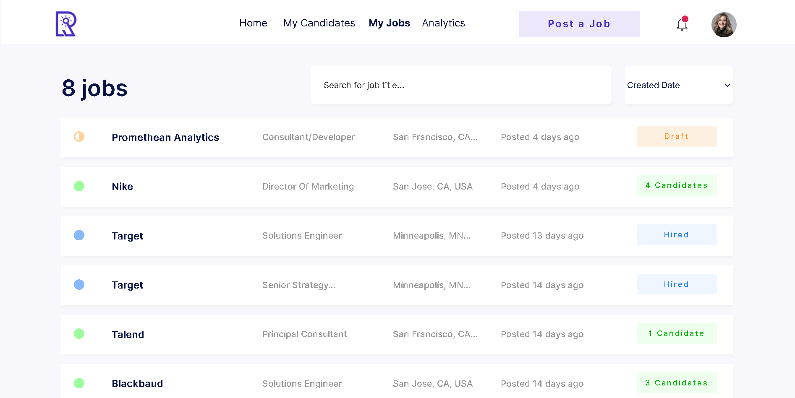Open the user profile avatar

point(724,25)
